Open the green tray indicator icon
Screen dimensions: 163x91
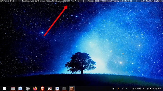127,89
